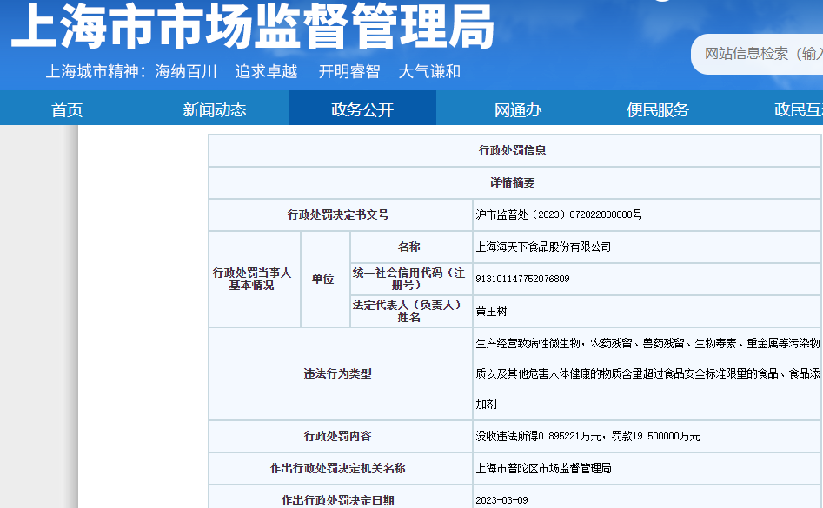Screen dimensions: 823x508
Task: Go to the 新闻动态 section
Action: tap(215, 109)
